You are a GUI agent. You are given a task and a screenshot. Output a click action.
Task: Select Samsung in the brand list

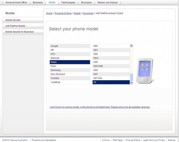70,70
